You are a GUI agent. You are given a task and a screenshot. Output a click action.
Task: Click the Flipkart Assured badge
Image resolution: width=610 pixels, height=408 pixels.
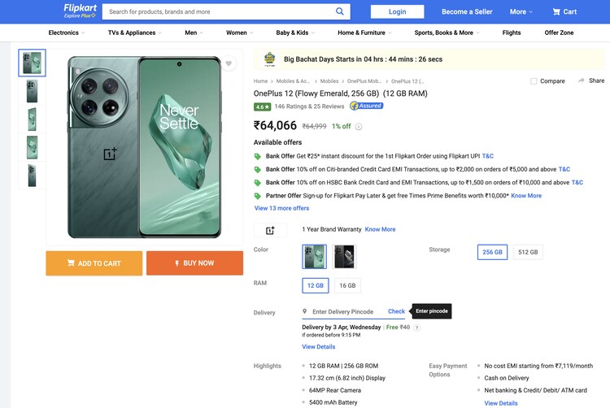(366, 106)
